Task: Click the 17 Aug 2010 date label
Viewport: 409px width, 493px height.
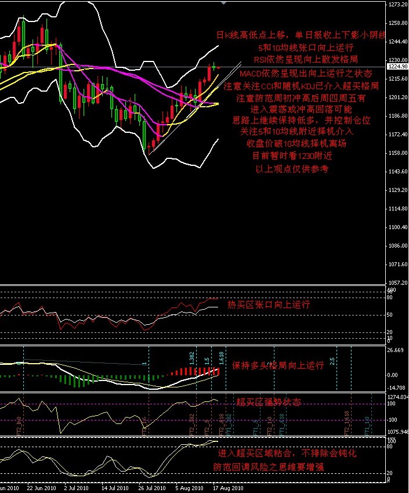Action: 227,488
